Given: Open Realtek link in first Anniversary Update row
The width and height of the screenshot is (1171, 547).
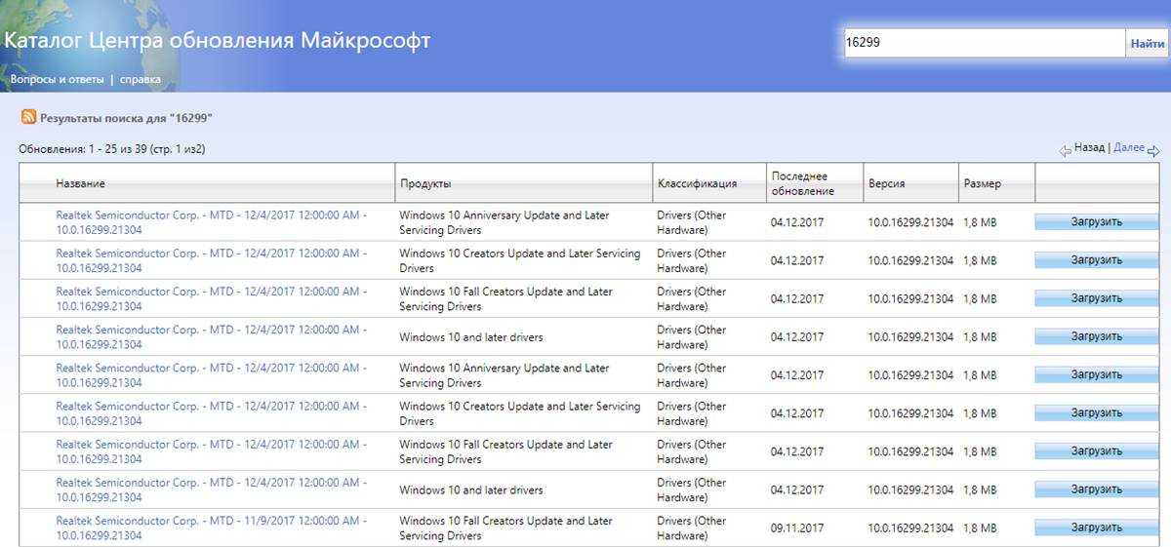Looking at the screenshot, I should point(212,222).
